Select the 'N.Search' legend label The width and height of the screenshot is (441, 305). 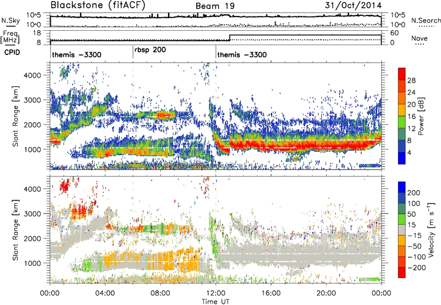426,20
